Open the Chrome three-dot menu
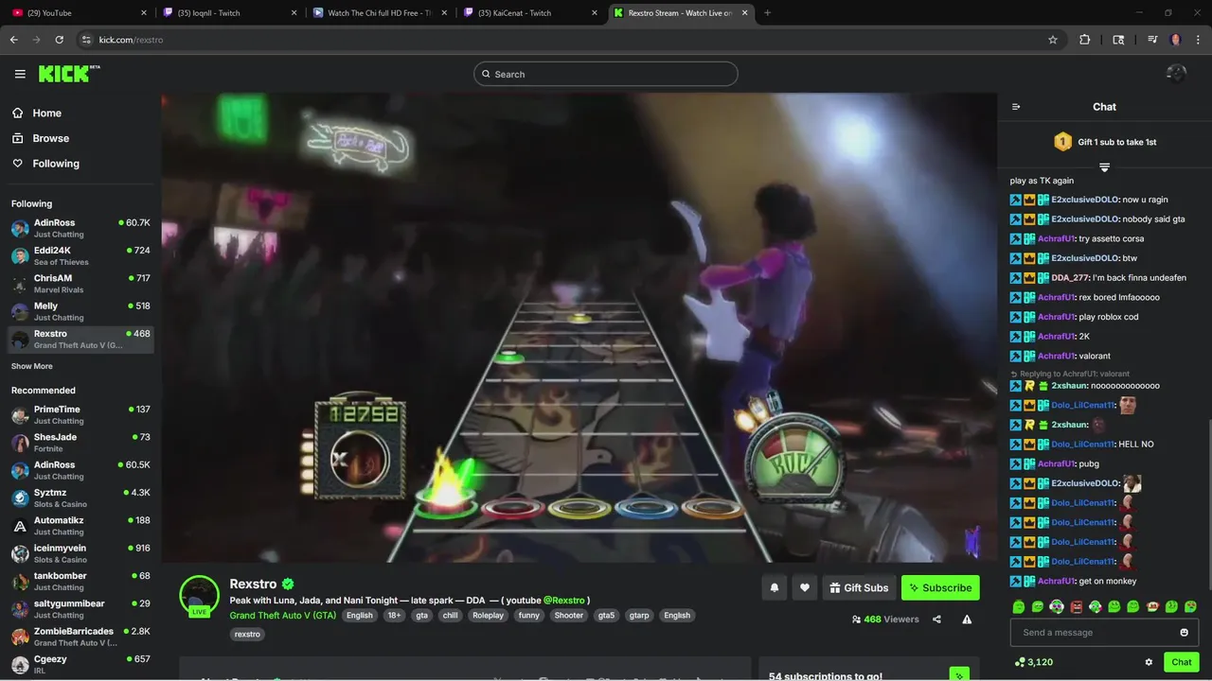The image size is (1212, 681). click(x=1199, y=40)
